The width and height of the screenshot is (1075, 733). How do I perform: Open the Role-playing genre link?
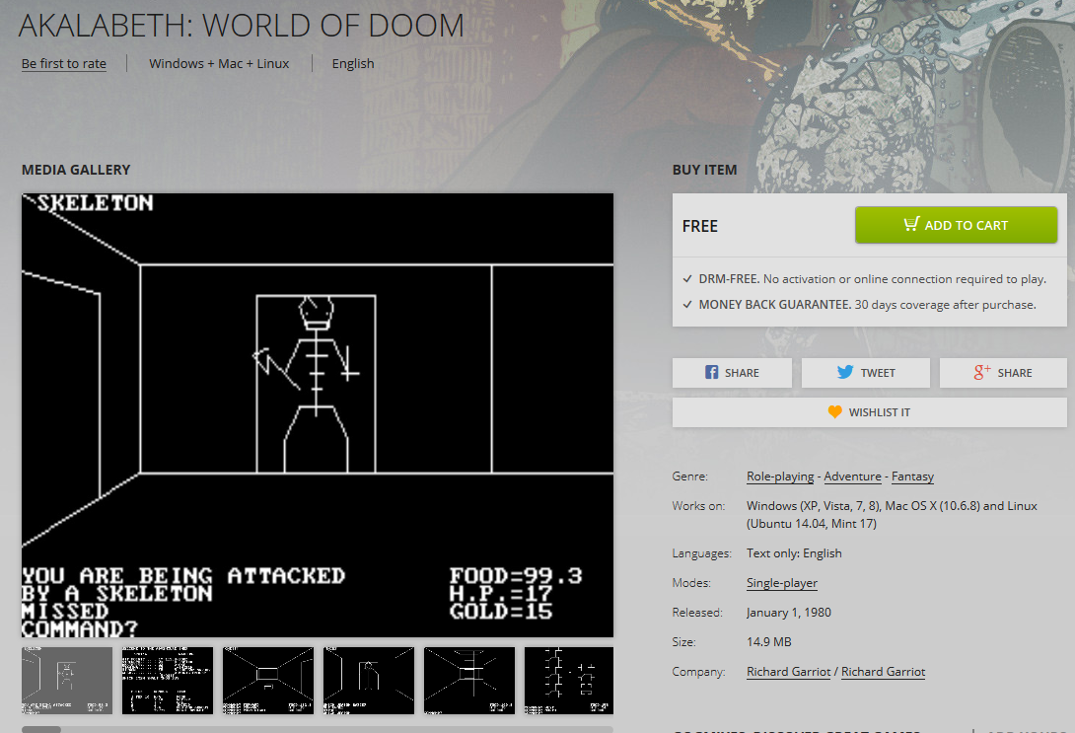pos(780,476)
